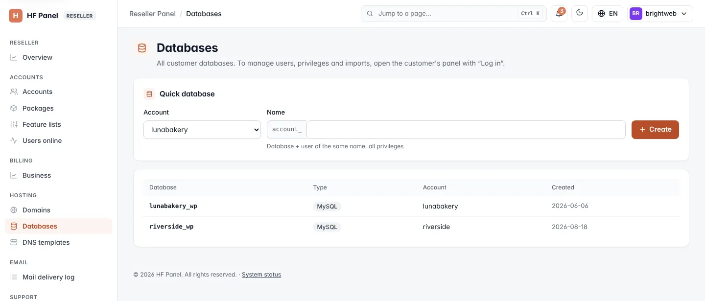Click the Databases page heading icon

[142, 48]
